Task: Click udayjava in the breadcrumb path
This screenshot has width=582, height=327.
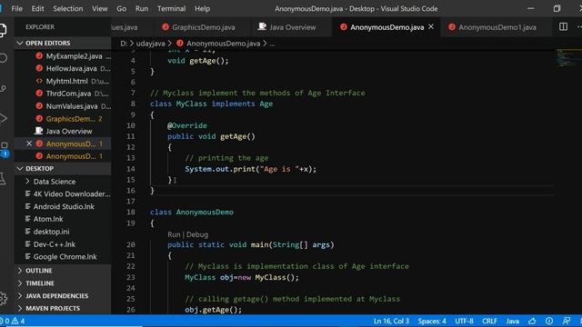Action: 150,44
